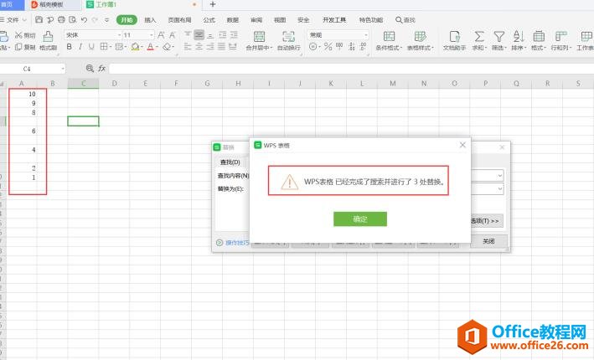Screen dimensions: 594x360
Task: Click the red font color A swatch
Action: point(151,47)
